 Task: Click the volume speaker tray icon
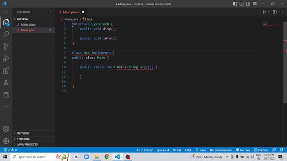[252, 157]
